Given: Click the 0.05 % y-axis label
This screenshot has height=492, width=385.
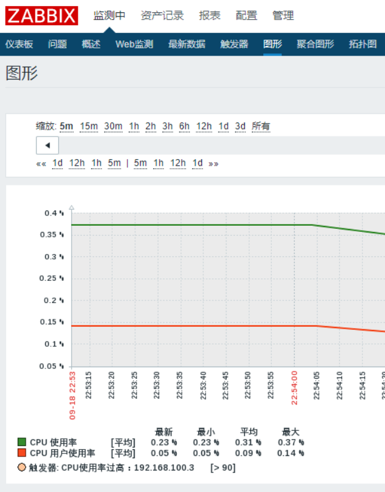Looking at the screenshot, I should tap(51, 366).
